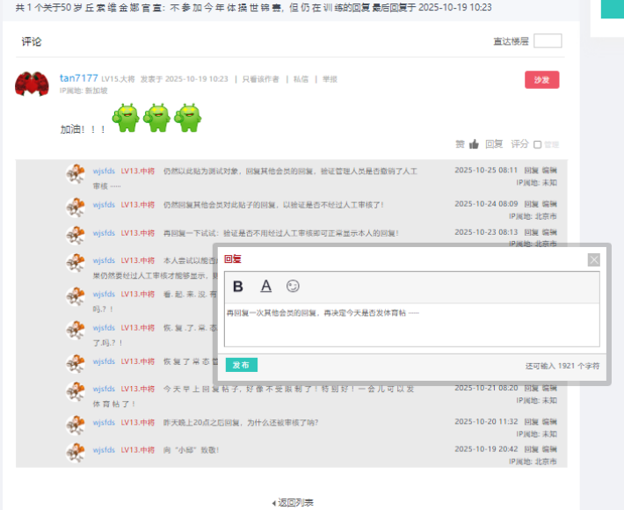Tick the 管理 checkbox
Screen dimensions: 624x510
click(538, 145)
